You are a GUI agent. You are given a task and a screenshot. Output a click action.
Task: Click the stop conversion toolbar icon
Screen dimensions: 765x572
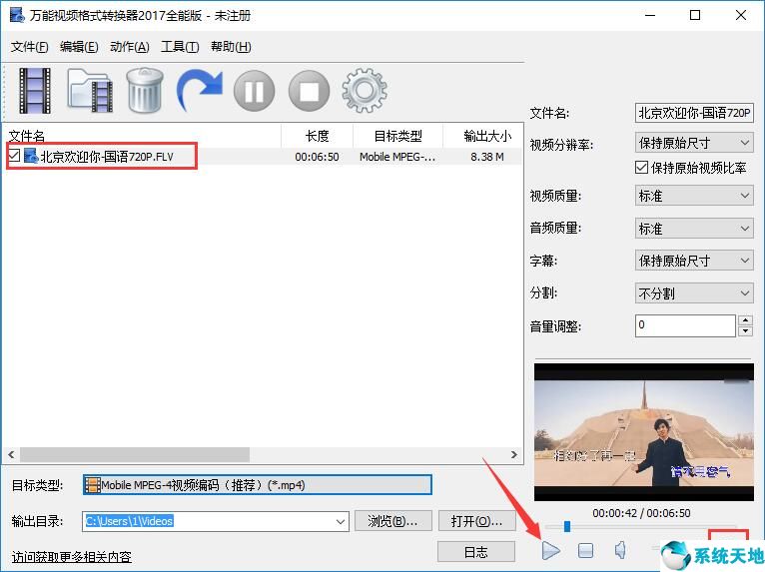[x=309, y=92]
